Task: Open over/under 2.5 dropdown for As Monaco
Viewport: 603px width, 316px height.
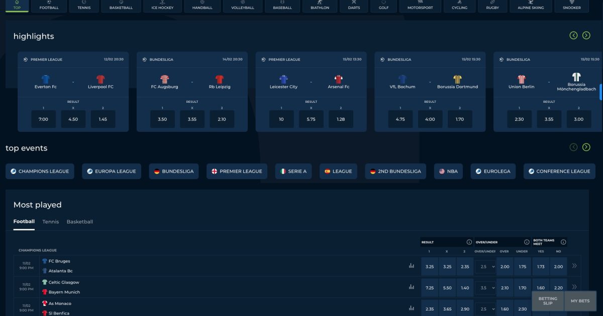Action: [x=485, y=309]
